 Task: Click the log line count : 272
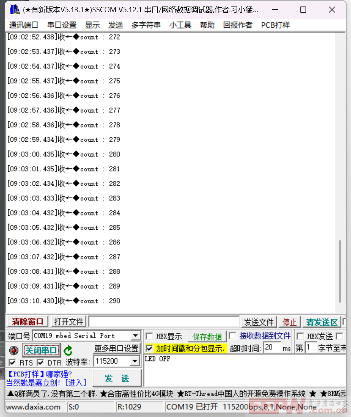coord(64,37)
